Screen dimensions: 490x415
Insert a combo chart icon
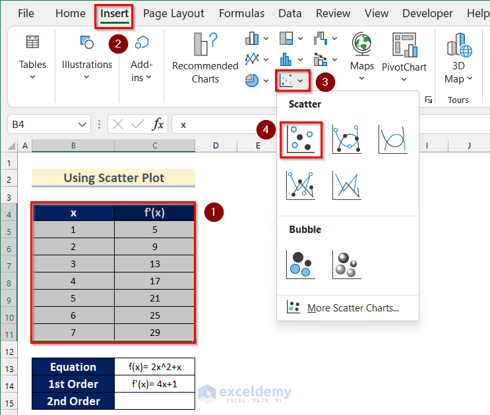[321, 59]
